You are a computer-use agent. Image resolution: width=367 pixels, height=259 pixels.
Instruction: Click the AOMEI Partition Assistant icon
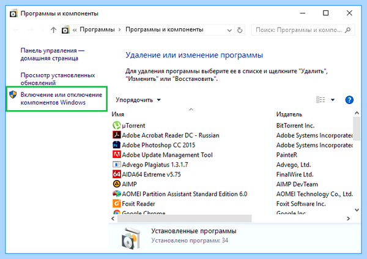click(117, 194)
